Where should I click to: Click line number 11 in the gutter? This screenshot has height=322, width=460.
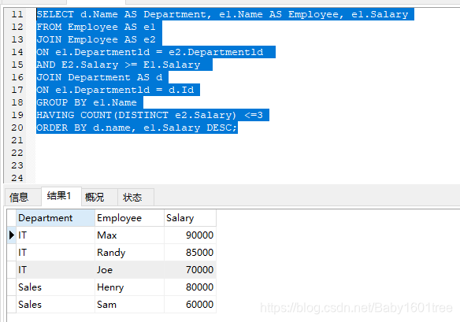point(17,14)
